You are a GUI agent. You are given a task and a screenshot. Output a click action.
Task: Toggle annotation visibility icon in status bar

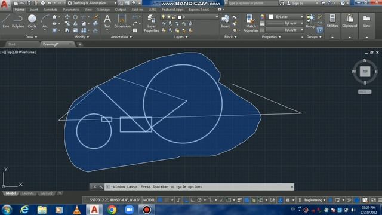(x=281, y=200)
